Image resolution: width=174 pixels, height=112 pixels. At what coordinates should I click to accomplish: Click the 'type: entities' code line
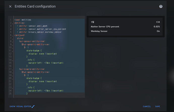(23, 20)
